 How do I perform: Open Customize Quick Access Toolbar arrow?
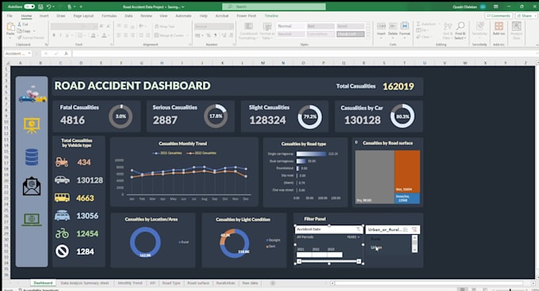(x=81, y=6)
